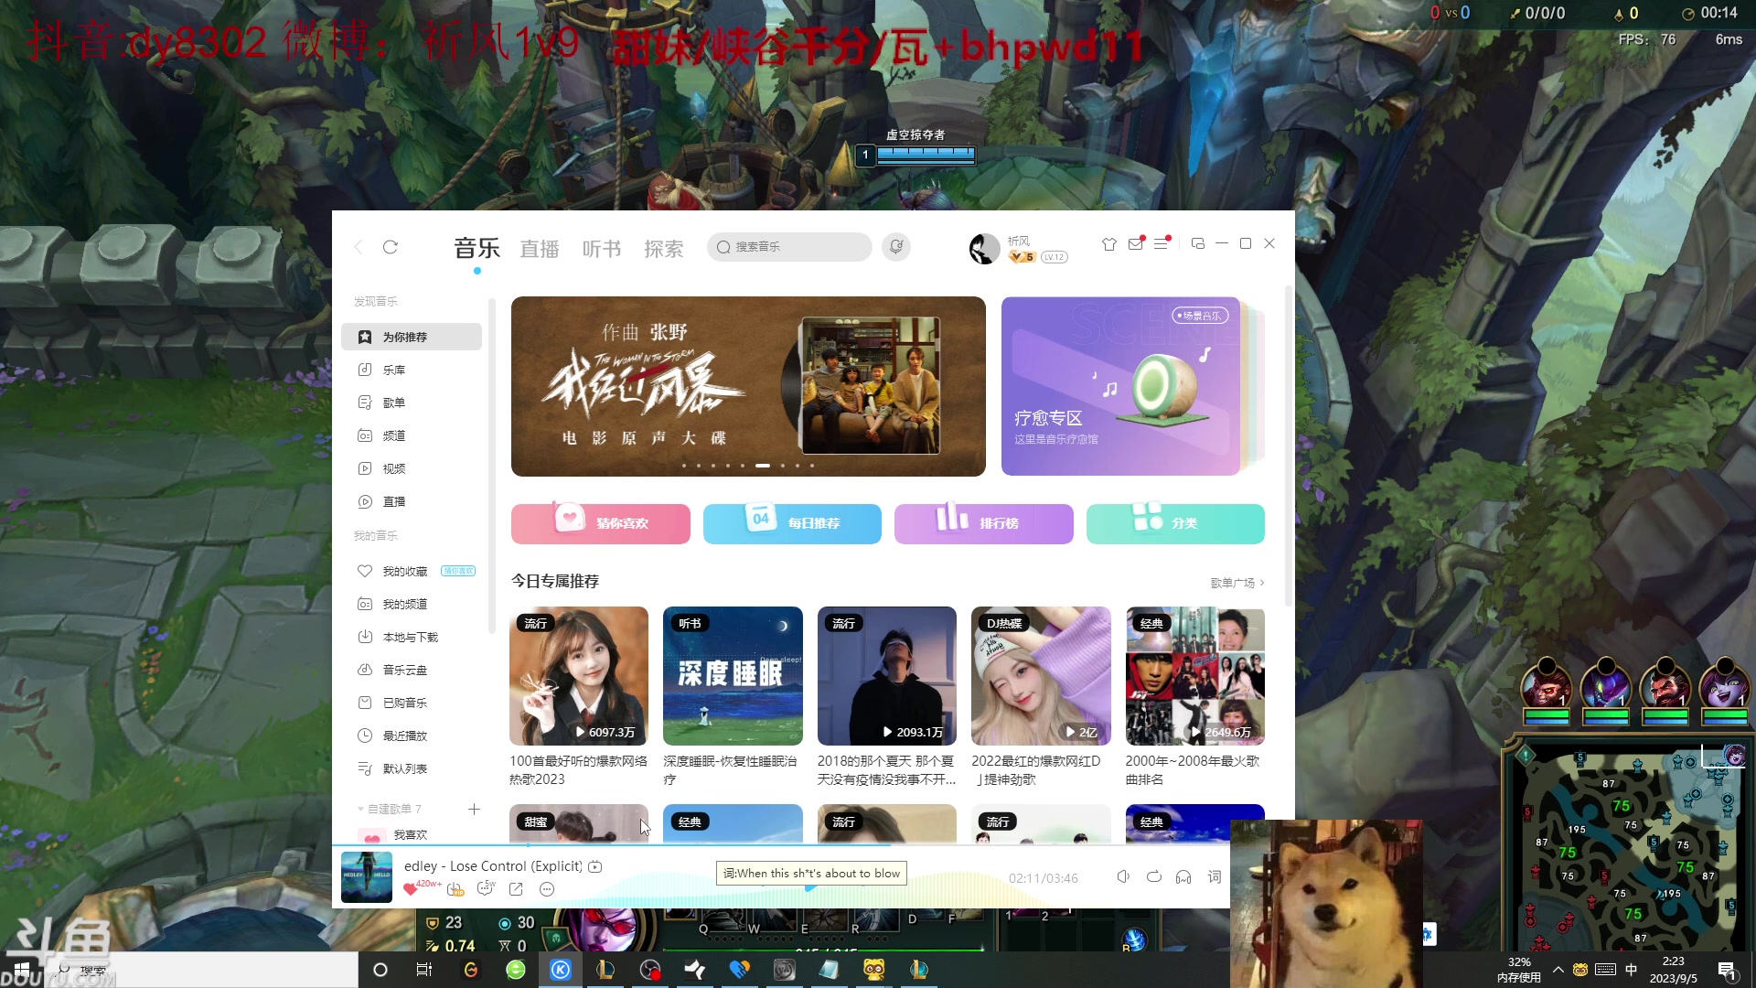This screenshot has width=1756, height=988.
Task: Click the volume speaker icon
Action: 1123,877
